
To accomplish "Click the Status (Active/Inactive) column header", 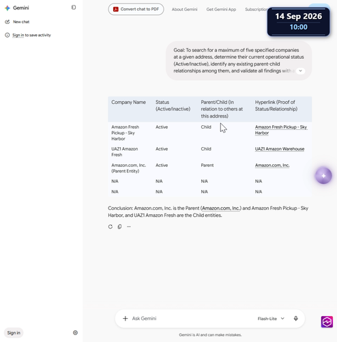I will click(x=173, y=105).
